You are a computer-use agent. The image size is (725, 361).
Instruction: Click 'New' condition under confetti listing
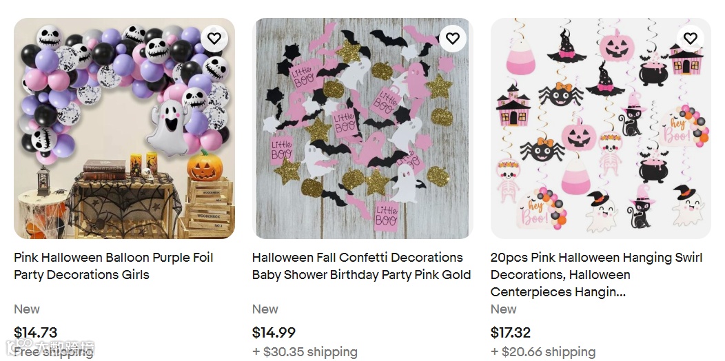coord(265,309)
